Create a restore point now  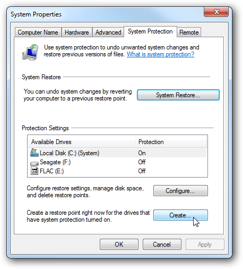point(180,215)
